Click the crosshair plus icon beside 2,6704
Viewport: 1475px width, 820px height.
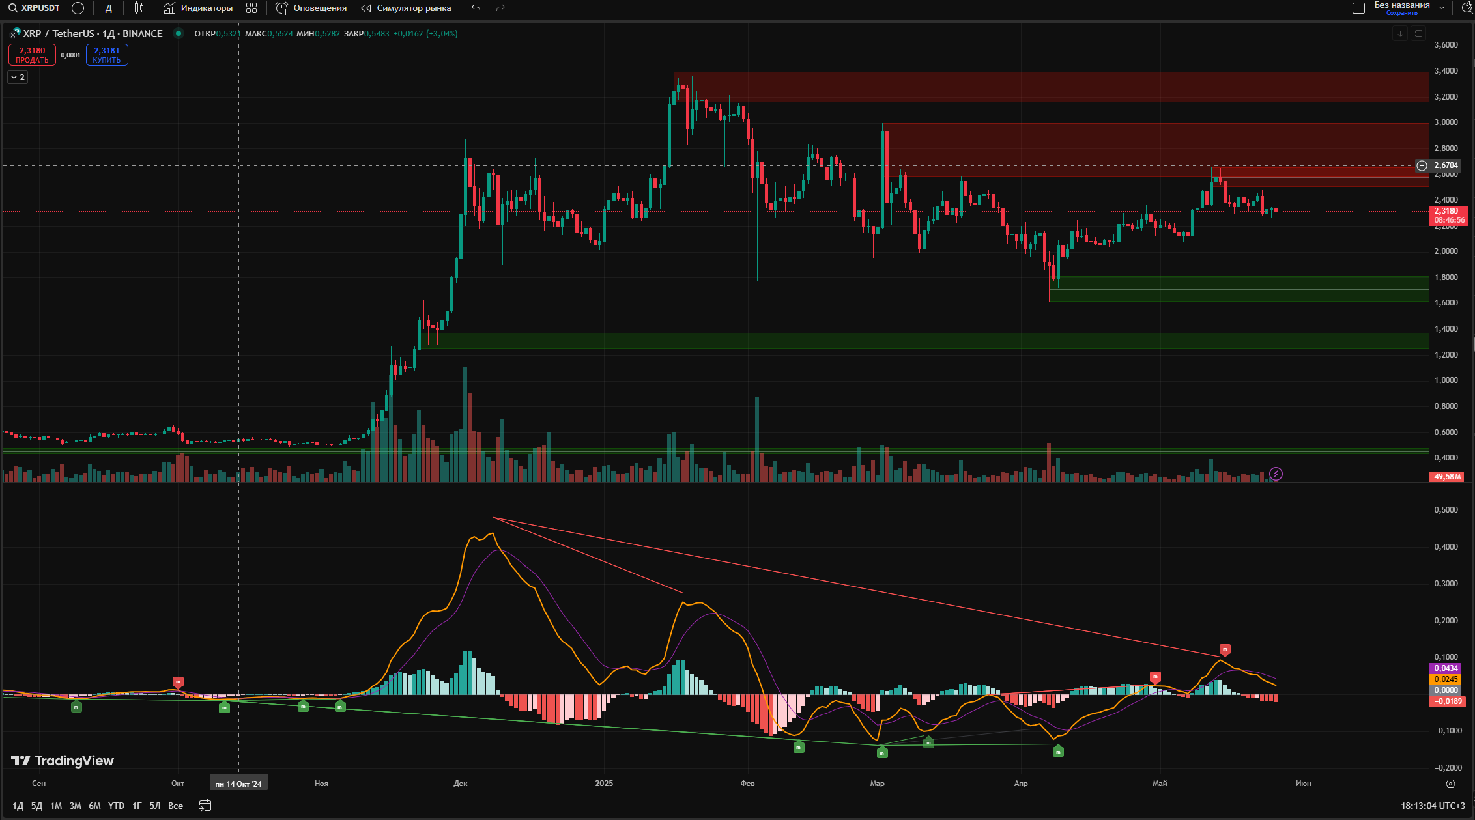(1422, 166)
